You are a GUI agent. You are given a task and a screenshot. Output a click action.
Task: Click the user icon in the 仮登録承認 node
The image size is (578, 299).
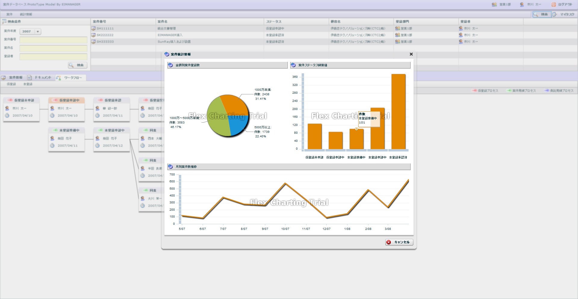tap(98, 108)
